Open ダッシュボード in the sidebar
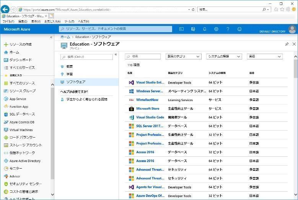The width and height of the screenshot is (298, 200). click(x=18, y=60)
